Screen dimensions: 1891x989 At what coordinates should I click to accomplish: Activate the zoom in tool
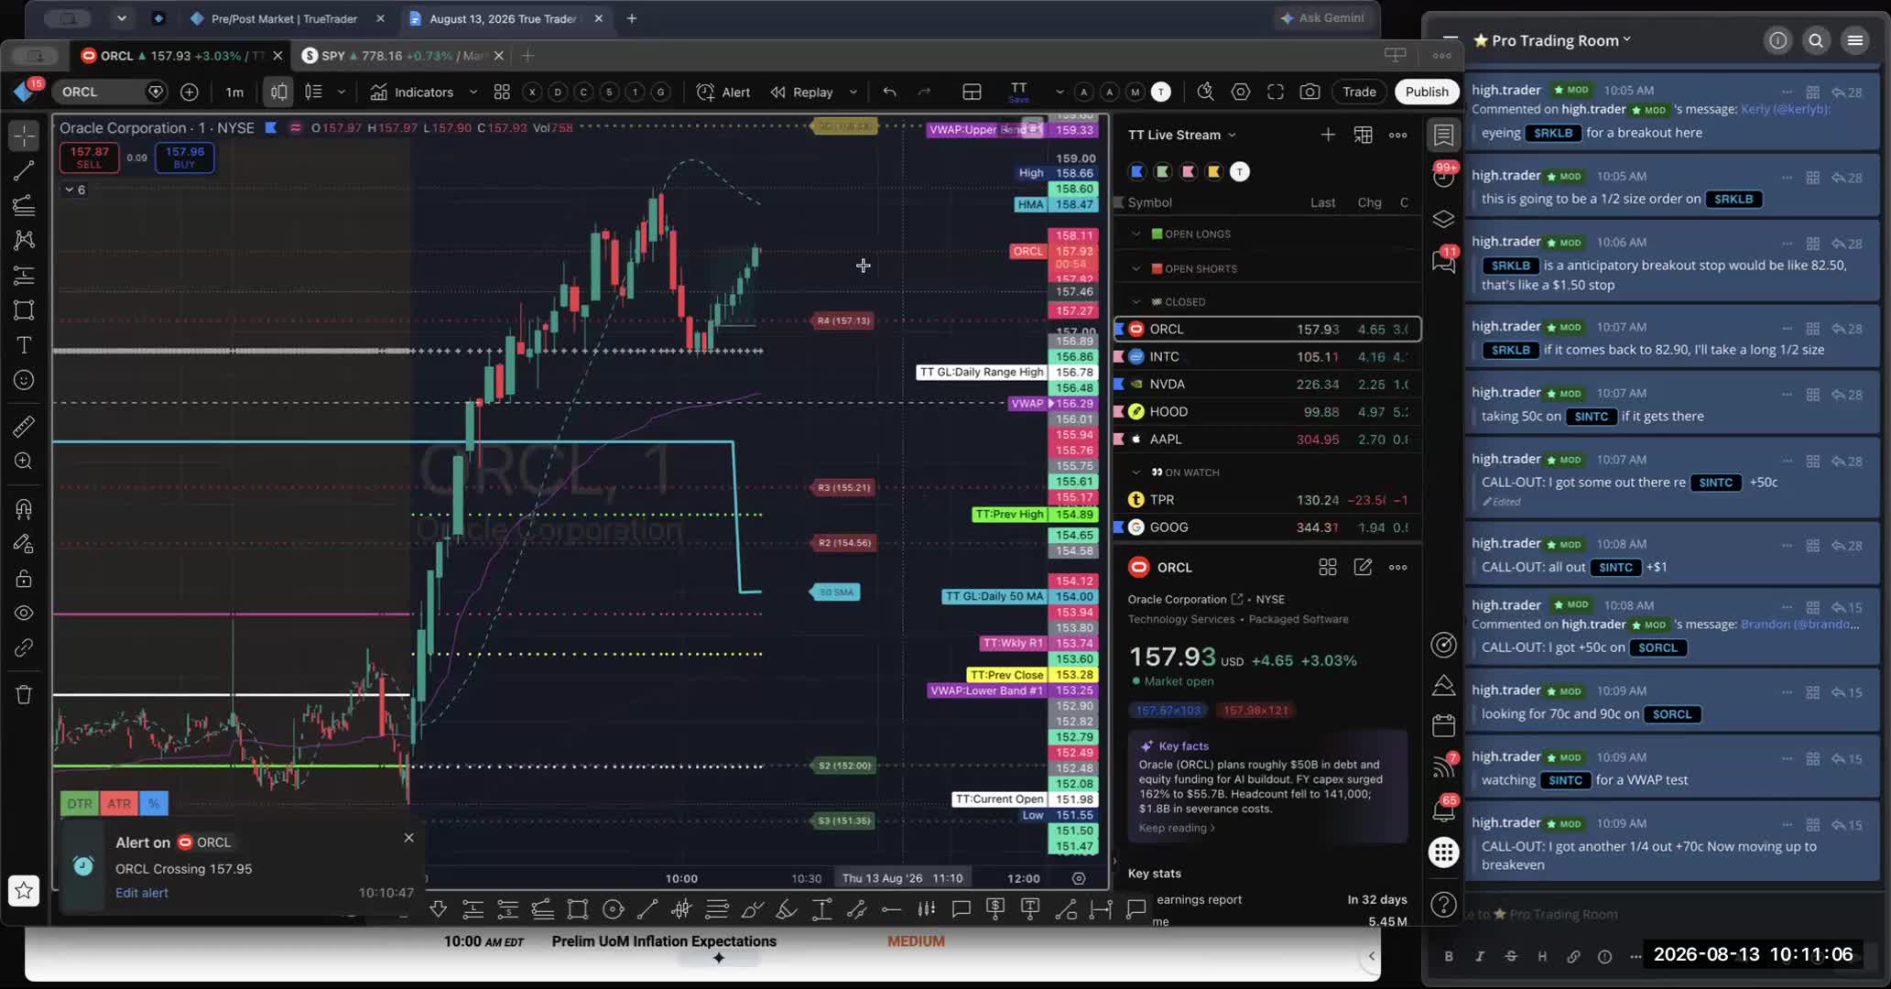(24, 462)
